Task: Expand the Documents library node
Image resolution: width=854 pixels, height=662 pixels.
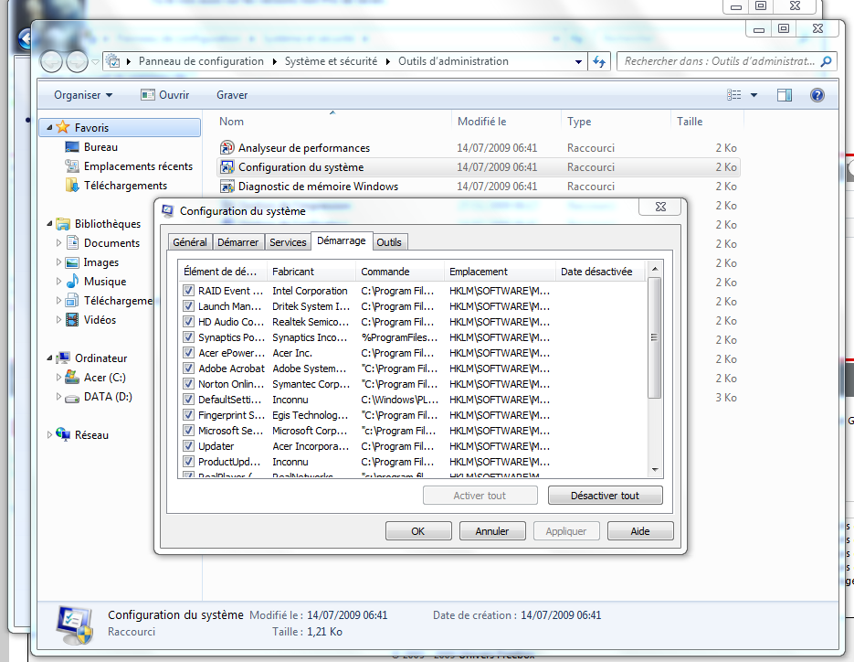Action: 58,243
